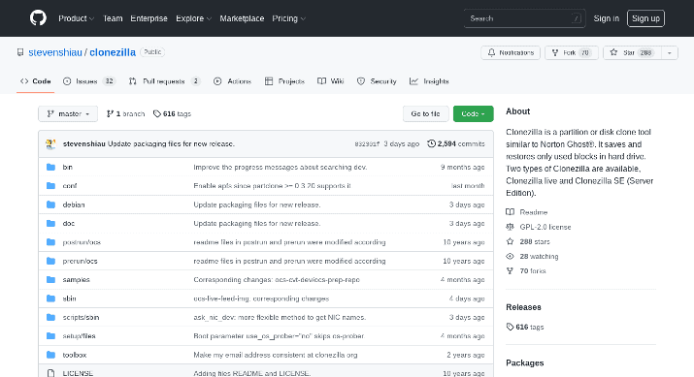
Task: Open the master branch selector dropdown
Action: [x=68, y=113]
